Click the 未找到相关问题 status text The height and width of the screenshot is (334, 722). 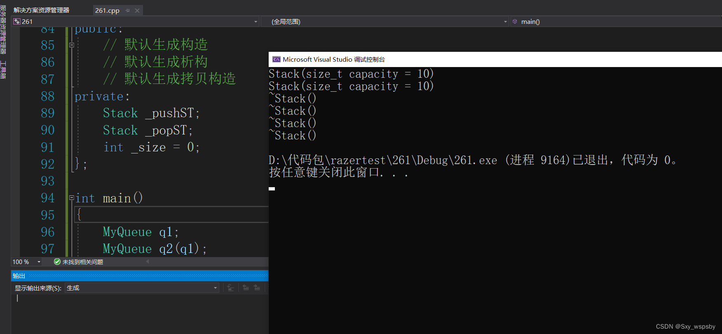tap(83, 262)
